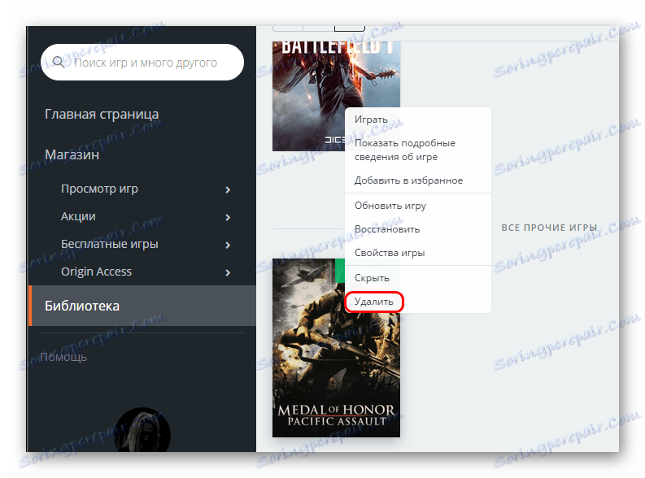This screenshot has width=645, height=478.
Task: Choose Обновить игру menu entry
Action: click(x=390, y=206)
